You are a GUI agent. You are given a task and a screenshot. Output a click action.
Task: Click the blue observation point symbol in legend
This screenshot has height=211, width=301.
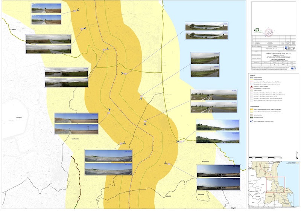[251, 122]
